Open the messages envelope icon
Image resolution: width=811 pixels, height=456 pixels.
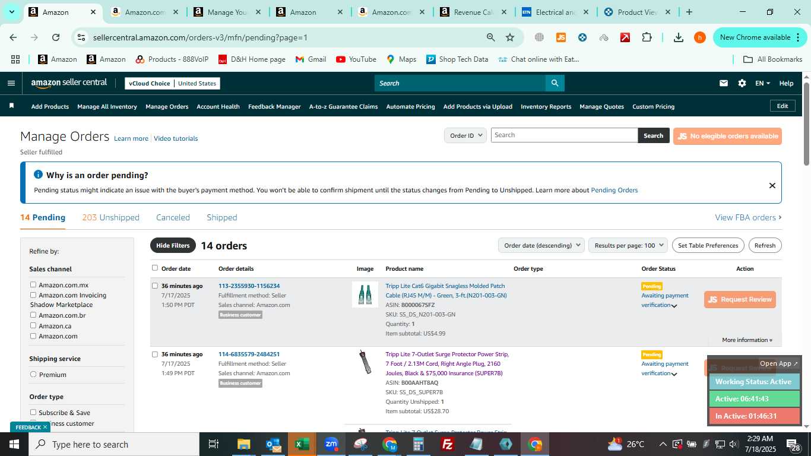723,83
